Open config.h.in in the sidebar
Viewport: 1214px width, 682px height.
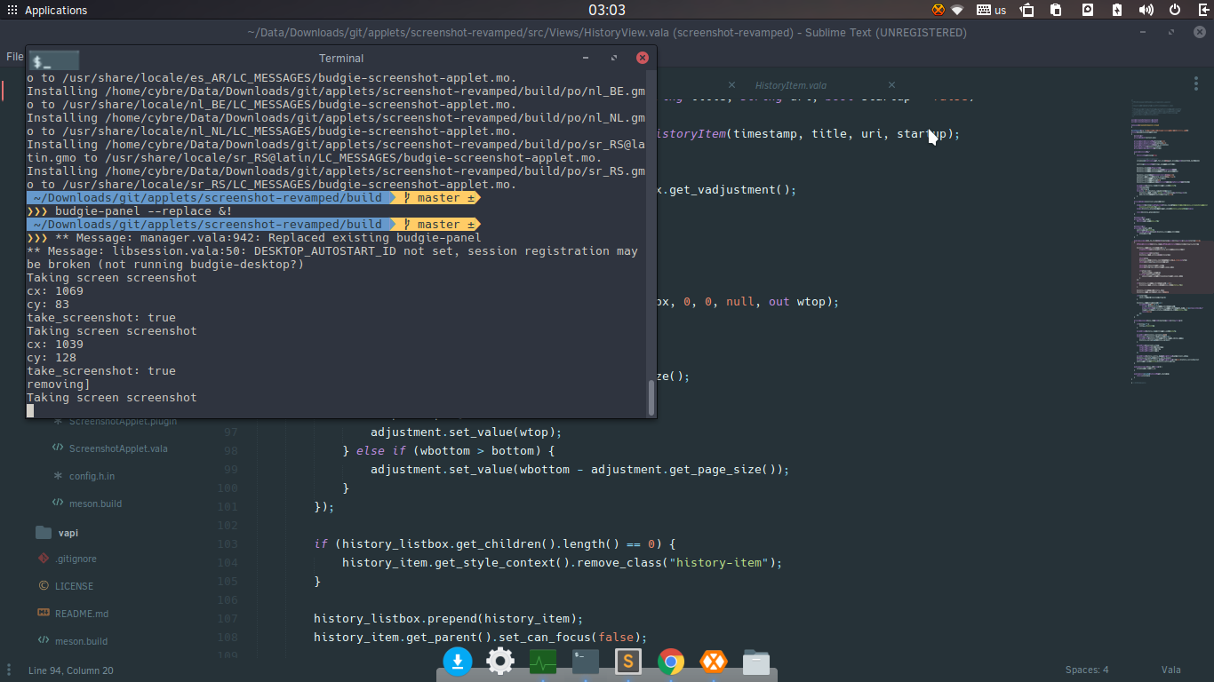[x=92, y=476]
